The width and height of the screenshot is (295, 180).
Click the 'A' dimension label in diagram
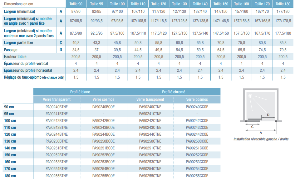coord(261,133)
